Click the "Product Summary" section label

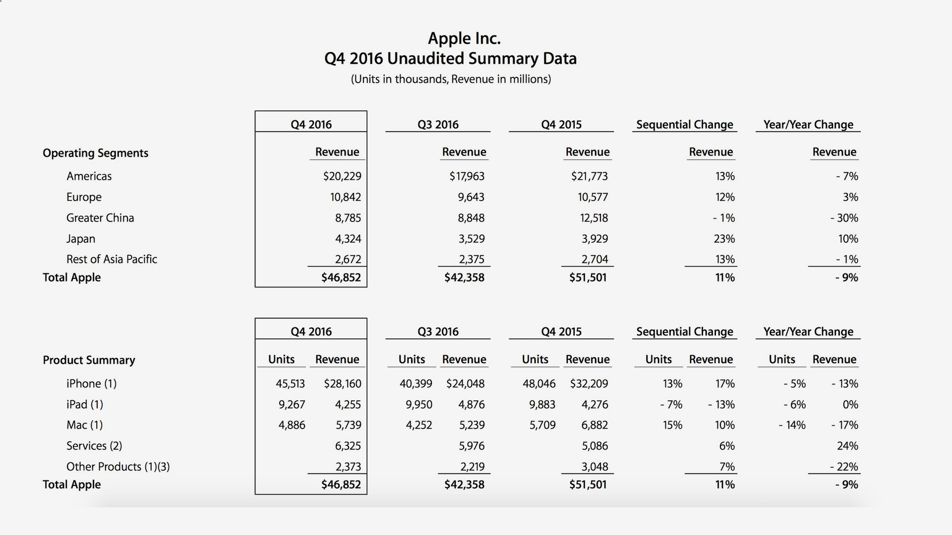[89, 360]
